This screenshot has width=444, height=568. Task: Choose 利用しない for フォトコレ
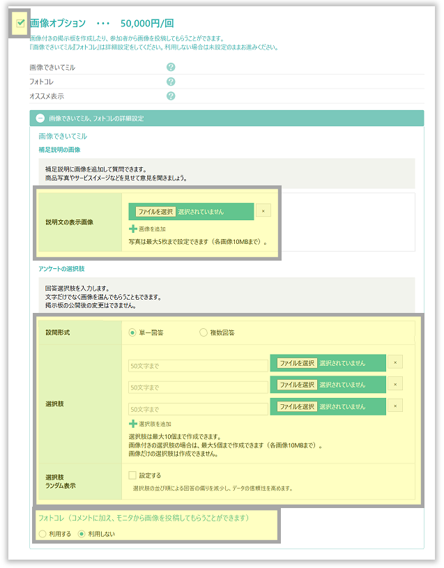pos(82,534)
